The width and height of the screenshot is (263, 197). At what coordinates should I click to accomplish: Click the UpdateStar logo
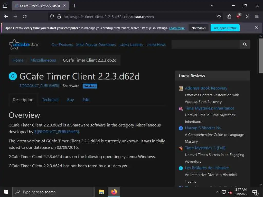[x=24, y=44]
